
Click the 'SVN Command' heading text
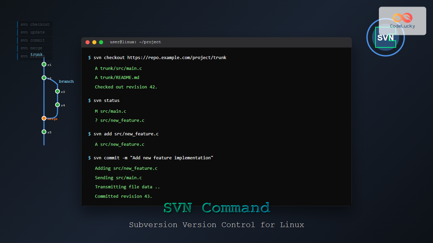click(216, 208)
